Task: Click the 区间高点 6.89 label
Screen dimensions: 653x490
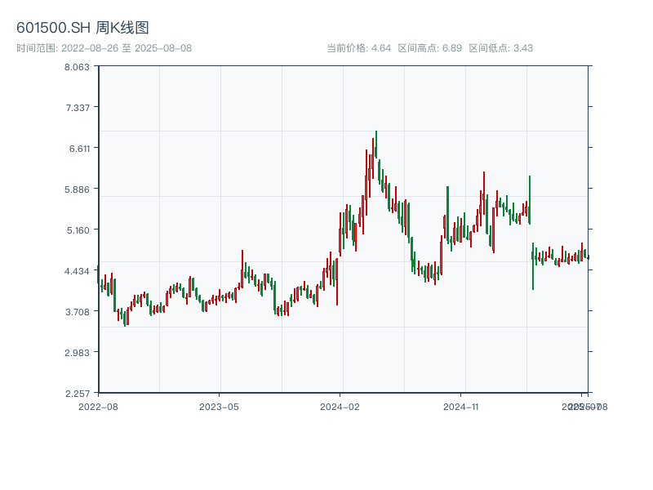Action: click(429, 48)
